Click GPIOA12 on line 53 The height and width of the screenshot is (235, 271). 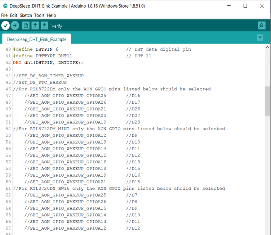point(96,135)
